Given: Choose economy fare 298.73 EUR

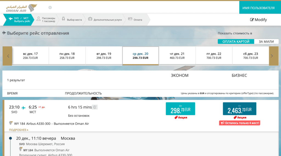Looking at the screenshot, I should click(180, 109).
